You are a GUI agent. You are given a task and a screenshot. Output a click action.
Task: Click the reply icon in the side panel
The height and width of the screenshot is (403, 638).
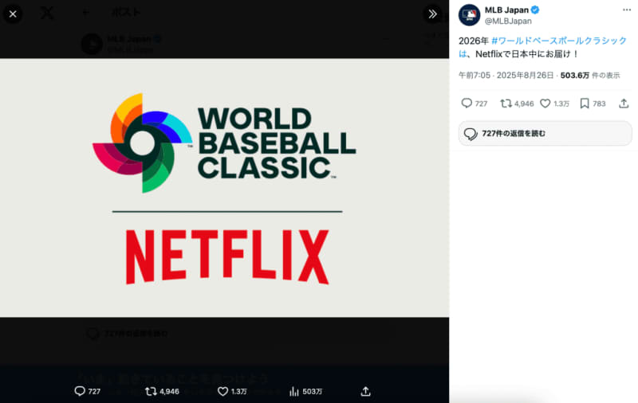(x=467, y=104)
